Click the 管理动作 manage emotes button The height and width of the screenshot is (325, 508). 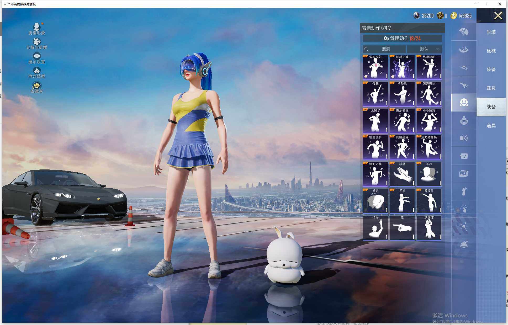(x=402, y=38)
